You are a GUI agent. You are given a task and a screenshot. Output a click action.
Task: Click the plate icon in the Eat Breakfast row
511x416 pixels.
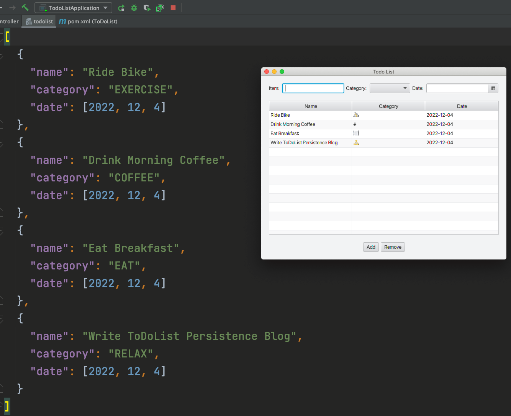coord(356,133)
